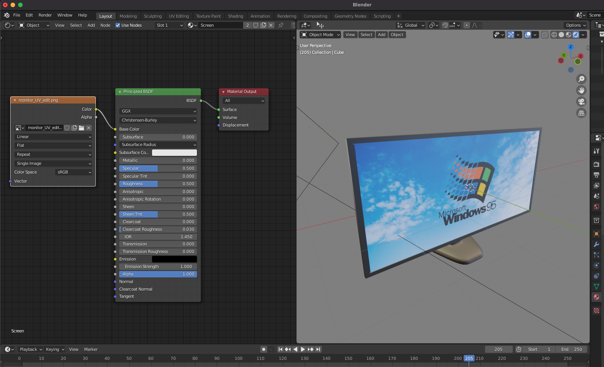Open the Particles properties tab icon

click(596, 255)
